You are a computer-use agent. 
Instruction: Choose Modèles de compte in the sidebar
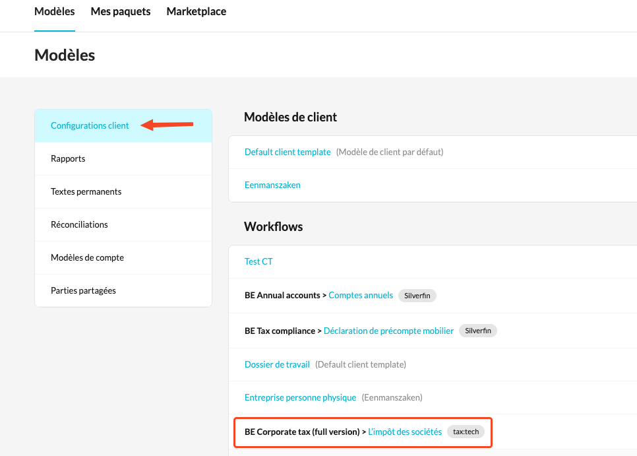87,257
